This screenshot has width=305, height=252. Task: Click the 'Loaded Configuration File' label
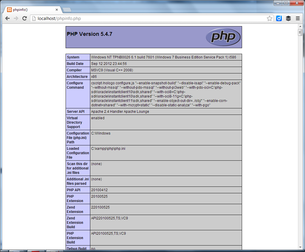[x=78, y=153]
